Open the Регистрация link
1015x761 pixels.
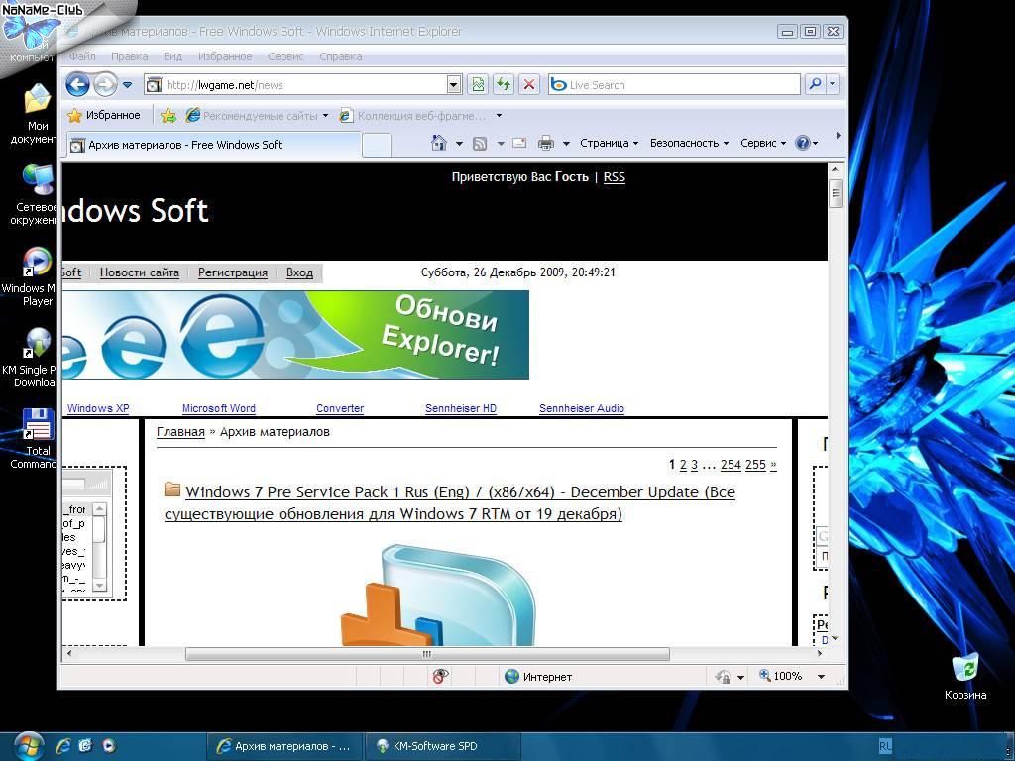232,272
